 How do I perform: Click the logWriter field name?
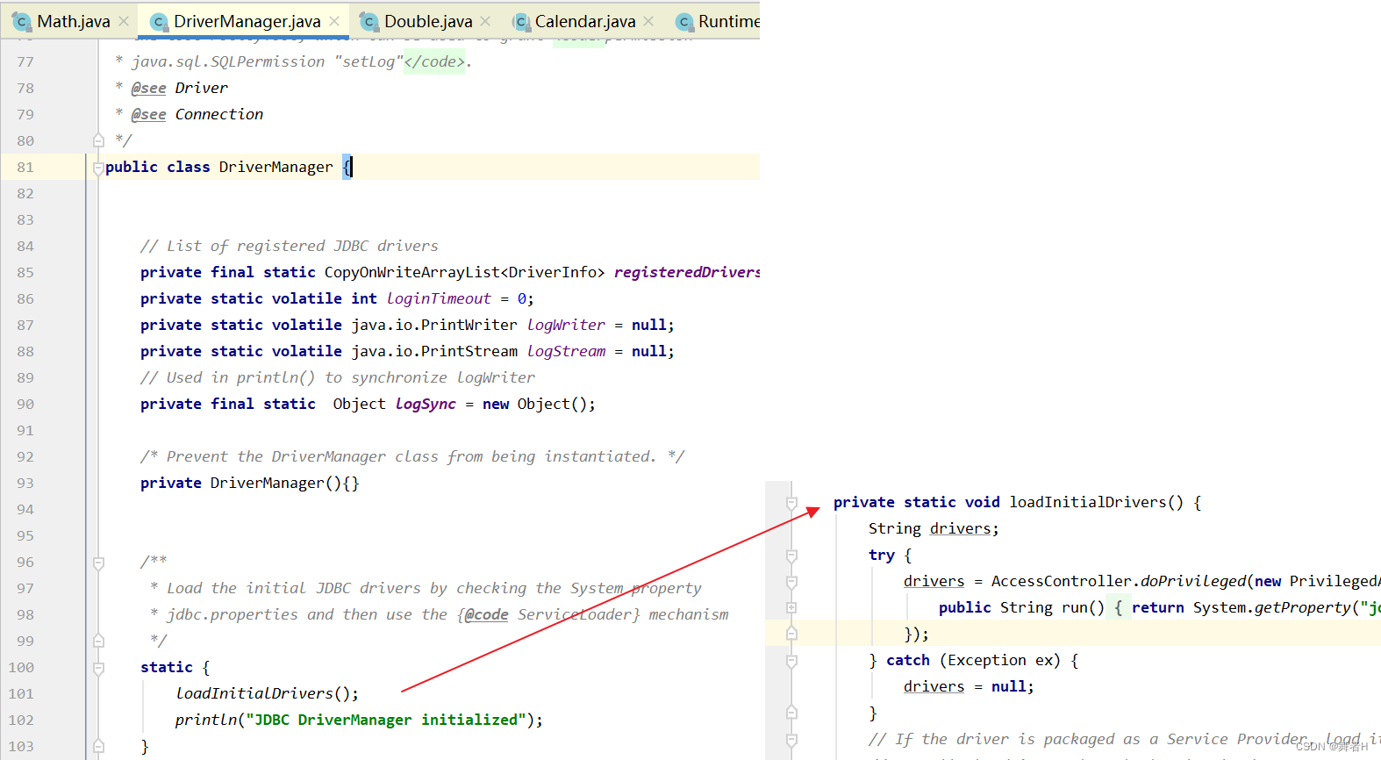pos(566,325)
